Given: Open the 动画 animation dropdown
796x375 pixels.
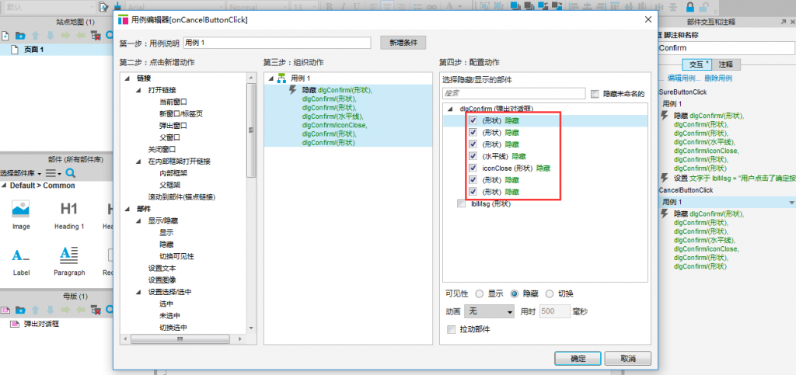Looking at the screenshot, I should pos(490,311).
